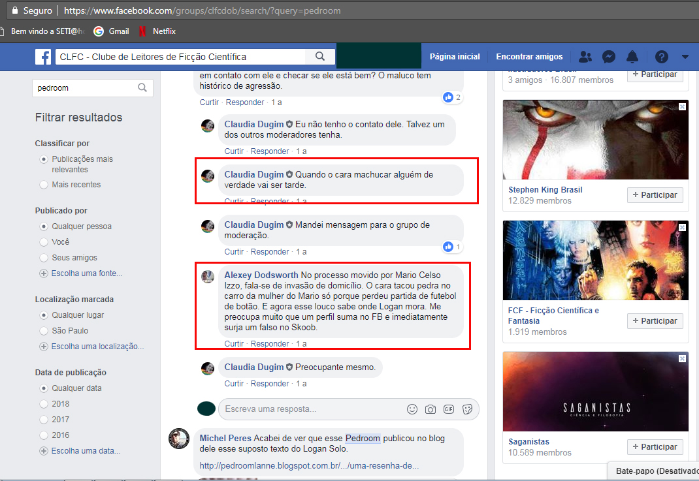Join Stephen King Brasil group
The height and width of the screenshot is (481, 699).
[x=655, y=194]
